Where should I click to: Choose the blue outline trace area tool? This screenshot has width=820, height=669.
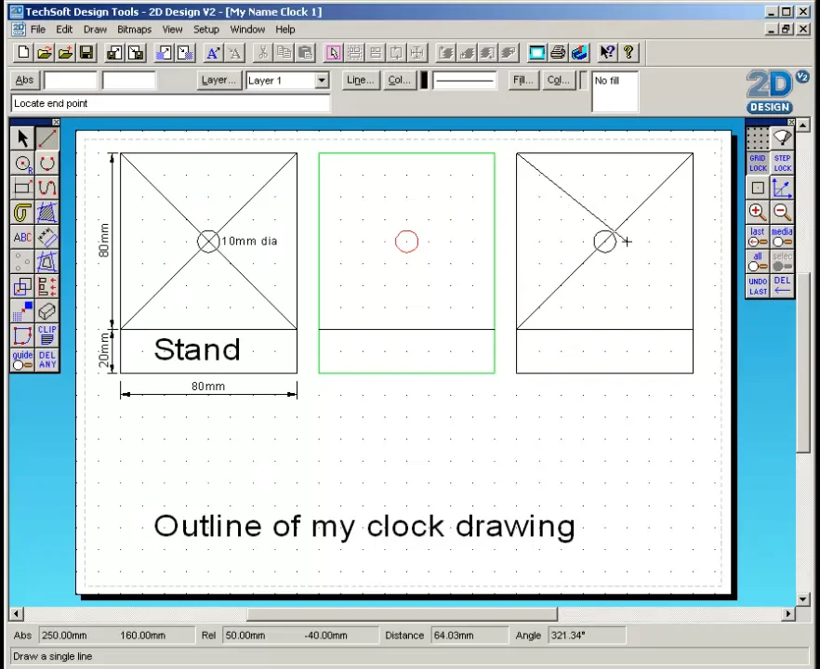tap(47, 262)
